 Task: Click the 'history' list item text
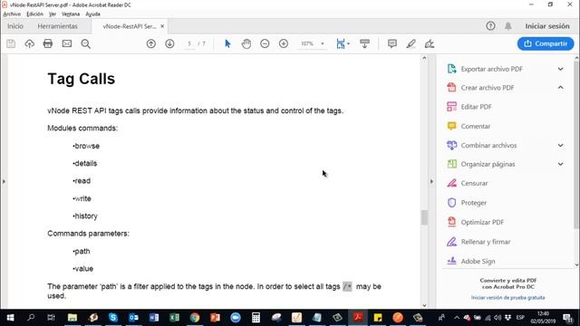pos(86,216)
